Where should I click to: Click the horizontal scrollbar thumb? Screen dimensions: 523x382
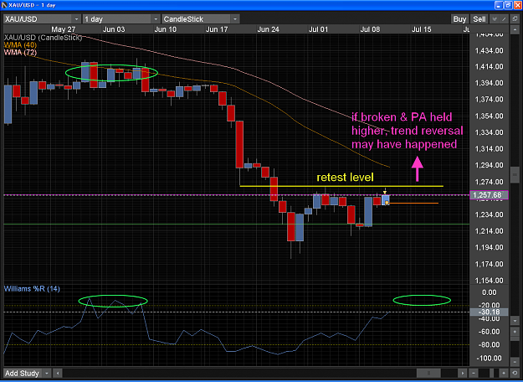click(429, 373)
